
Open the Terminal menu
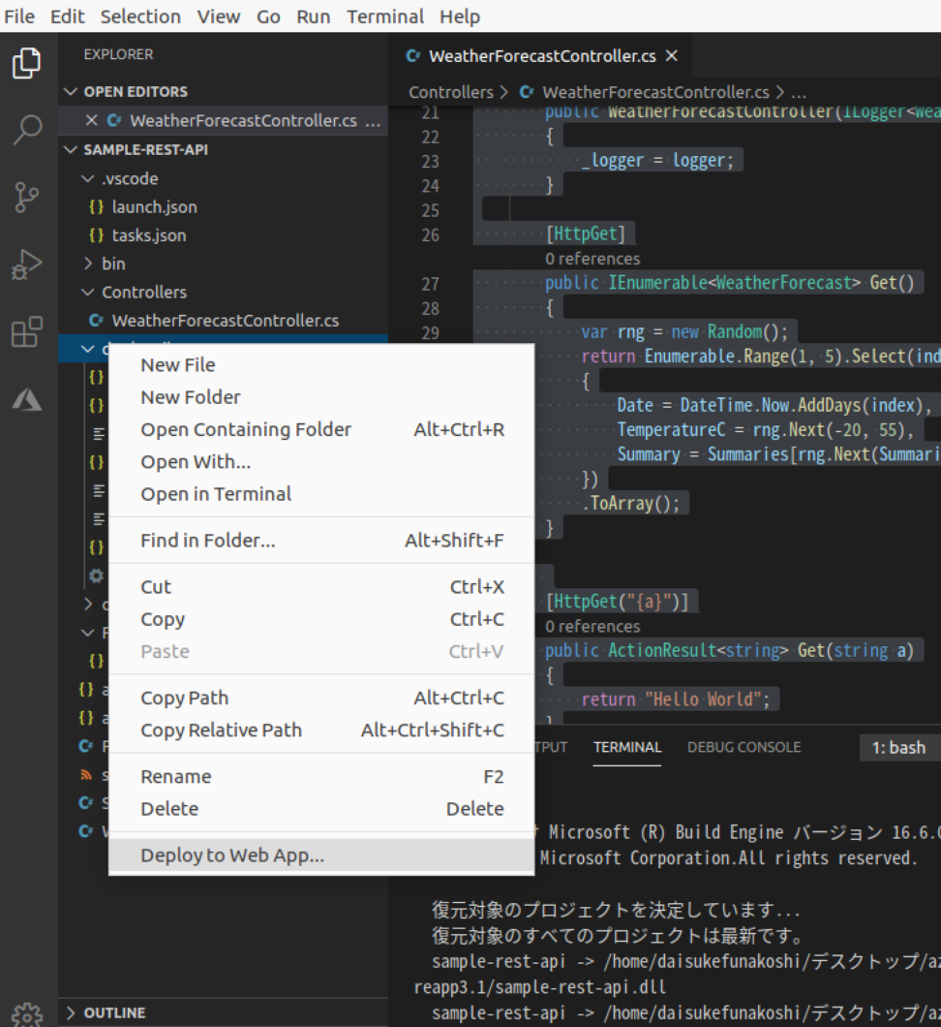pos(385,16)
